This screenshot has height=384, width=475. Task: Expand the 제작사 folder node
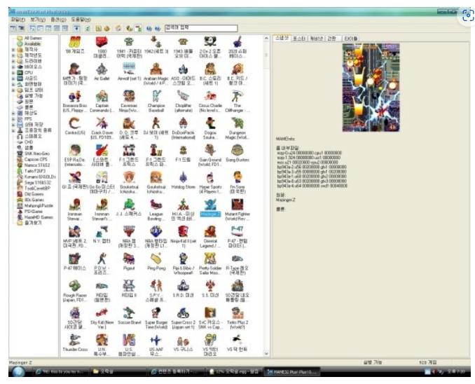tap(13, 50)
